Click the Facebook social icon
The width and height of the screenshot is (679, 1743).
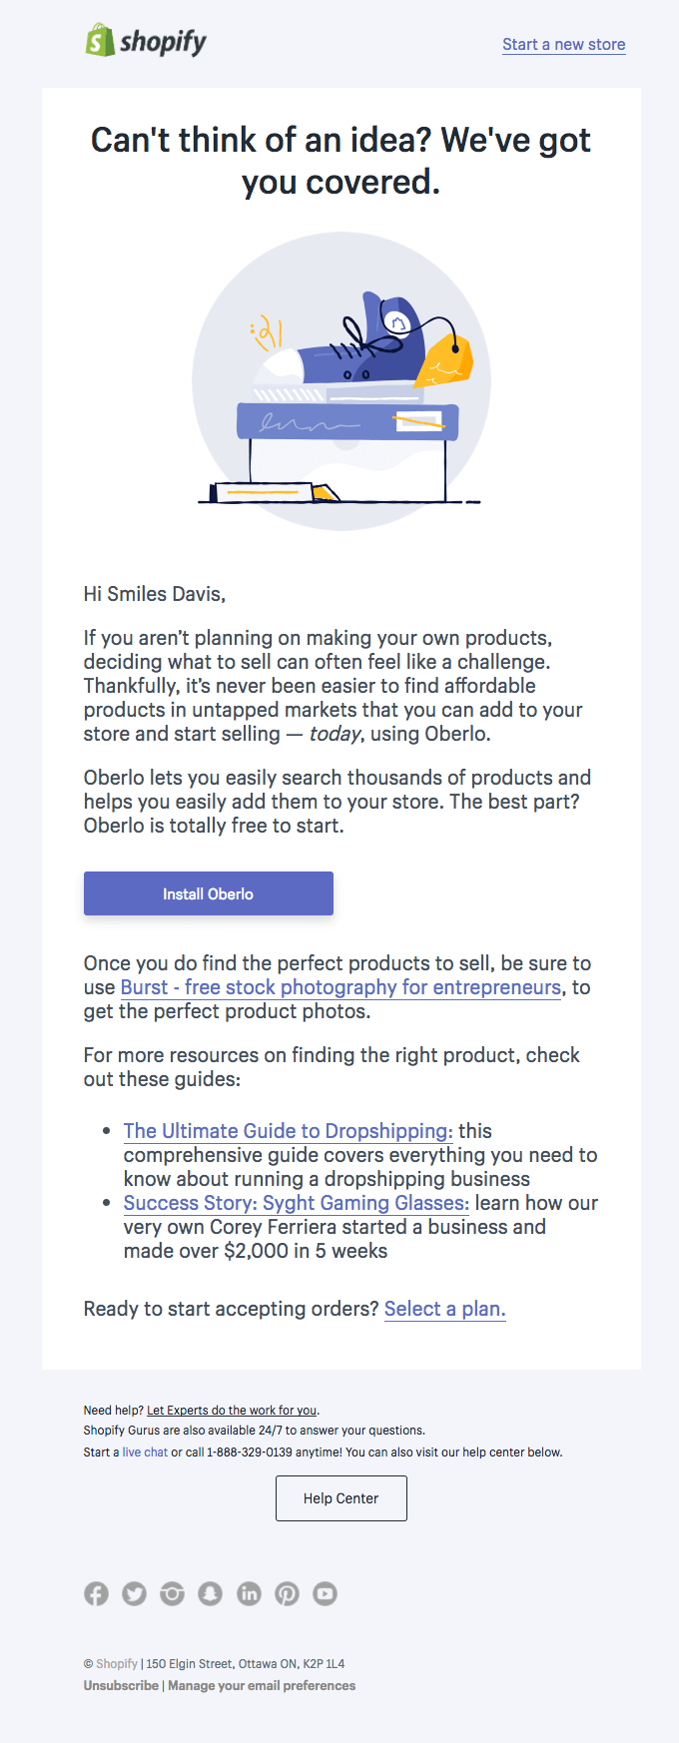96,1593
